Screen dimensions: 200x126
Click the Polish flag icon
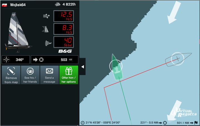[4, 5]
